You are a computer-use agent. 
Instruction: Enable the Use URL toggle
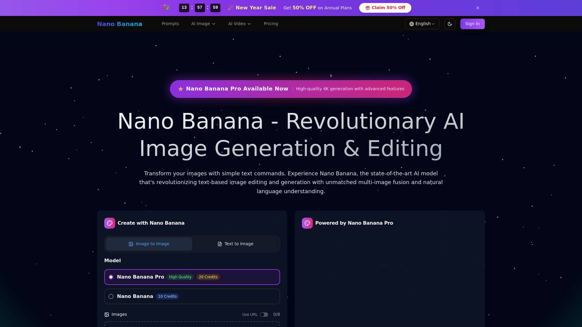[264, 314]
